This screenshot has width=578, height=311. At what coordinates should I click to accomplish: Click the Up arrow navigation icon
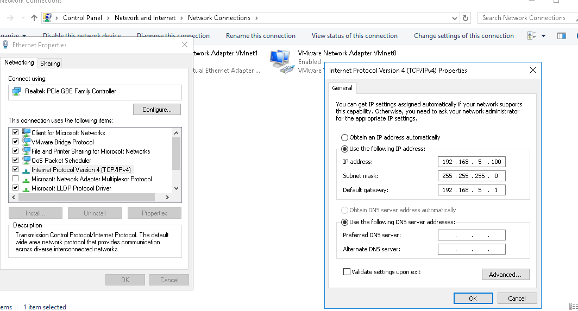click(34, 18)
